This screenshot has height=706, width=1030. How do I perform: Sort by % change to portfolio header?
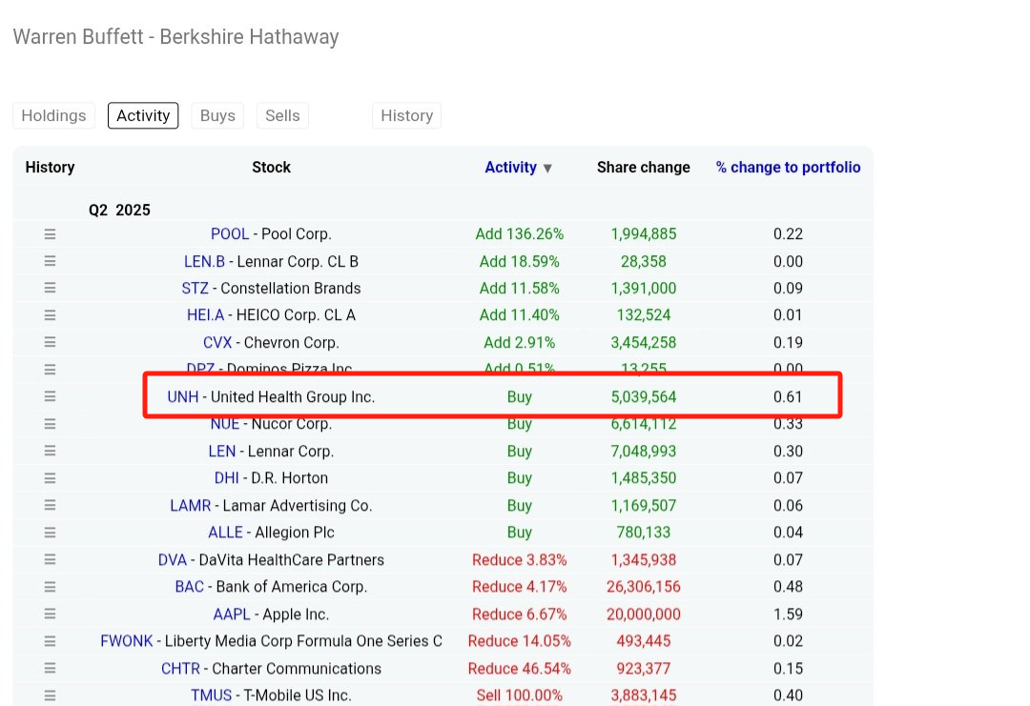click(x=788, y=168)
